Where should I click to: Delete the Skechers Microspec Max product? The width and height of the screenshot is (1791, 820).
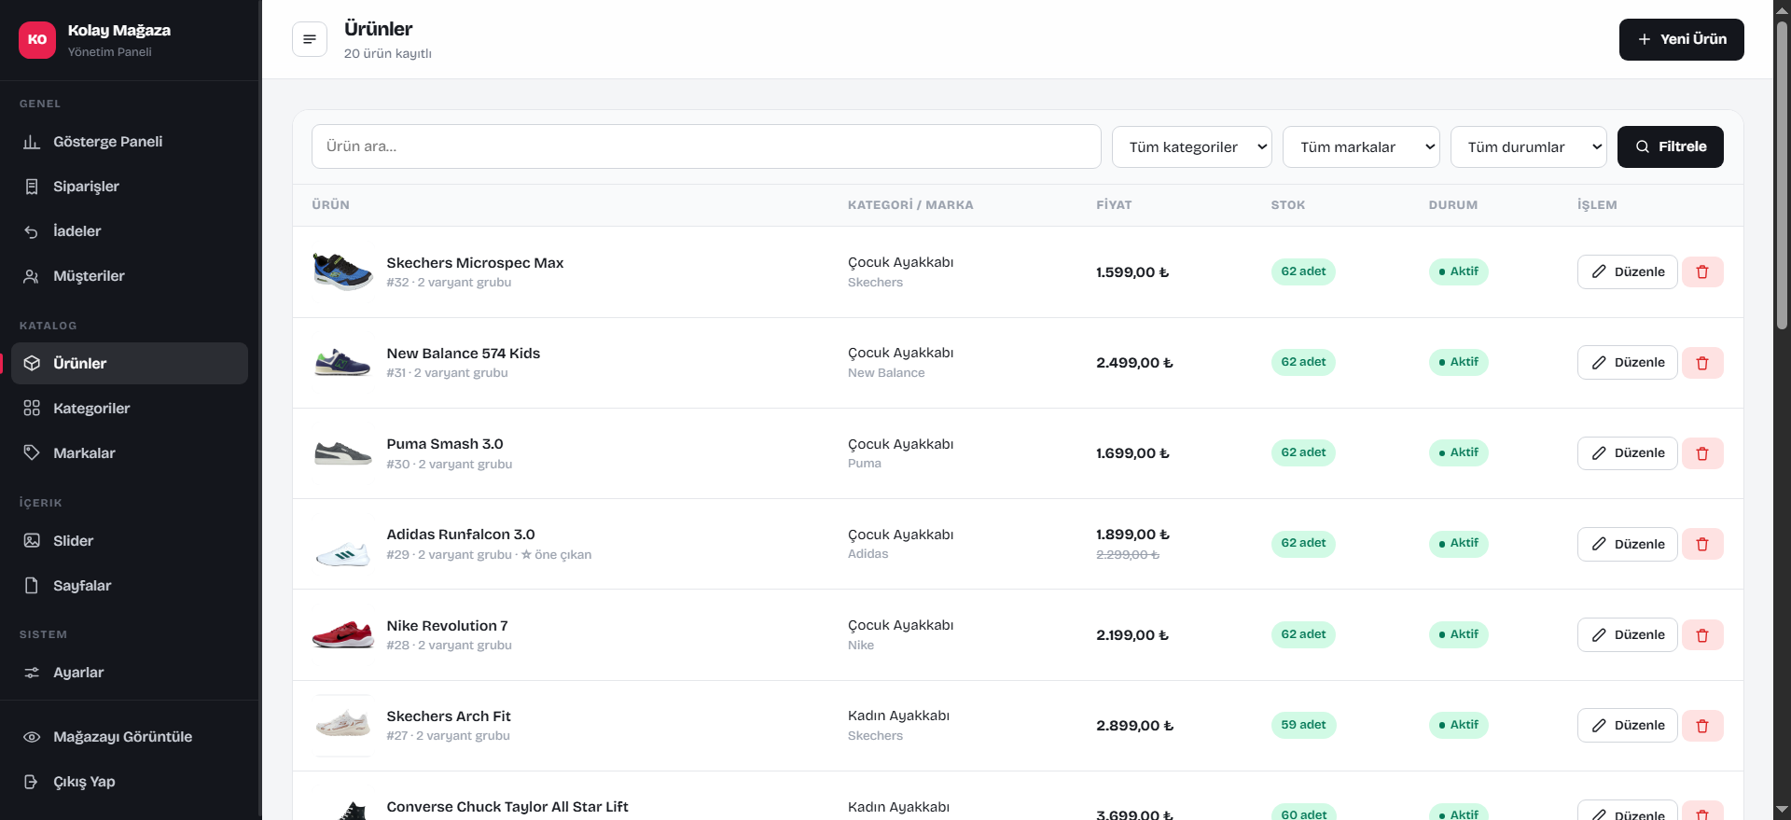(x=1702, y=272)
